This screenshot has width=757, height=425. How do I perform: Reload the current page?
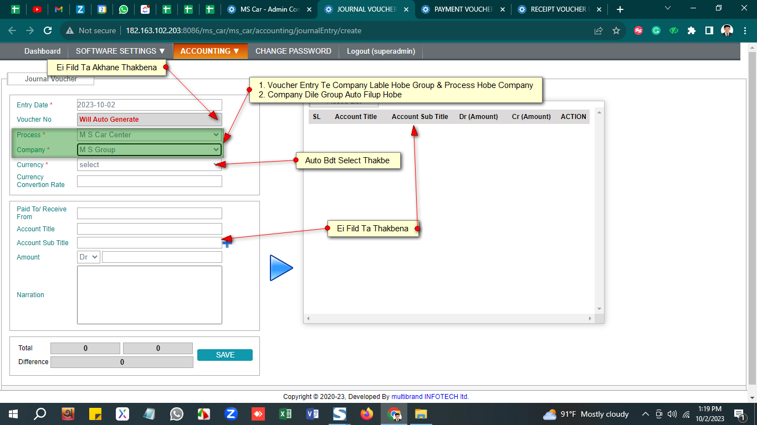point(48,31)
